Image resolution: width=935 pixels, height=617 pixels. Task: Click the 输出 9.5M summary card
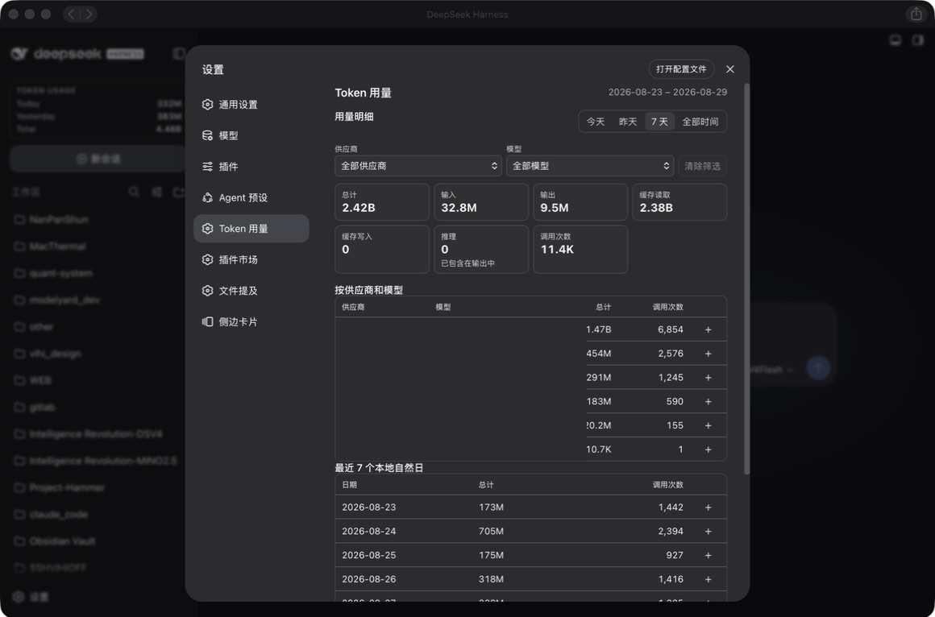[580, 202]
